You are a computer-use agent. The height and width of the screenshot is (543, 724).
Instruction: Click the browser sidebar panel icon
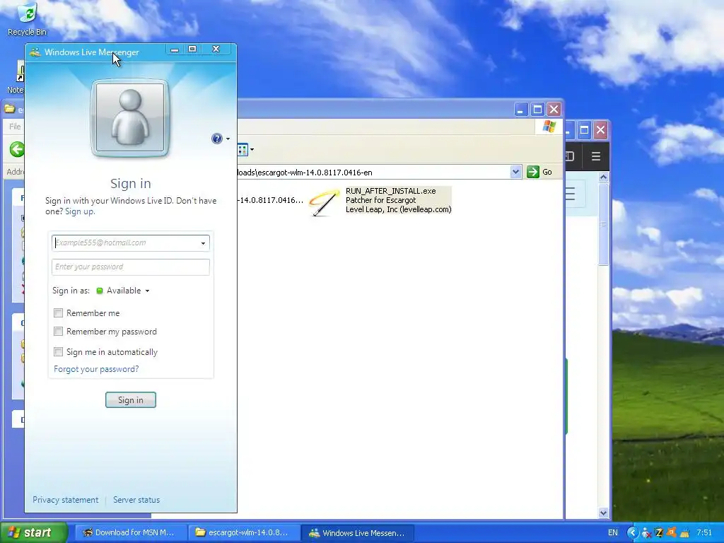click(570, 156)
